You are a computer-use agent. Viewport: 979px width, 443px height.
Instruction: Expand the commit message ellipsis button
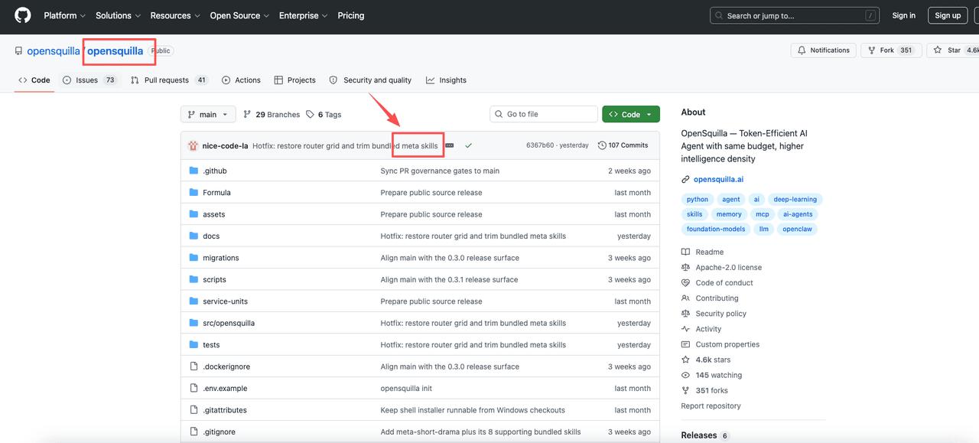click(450, 145)
